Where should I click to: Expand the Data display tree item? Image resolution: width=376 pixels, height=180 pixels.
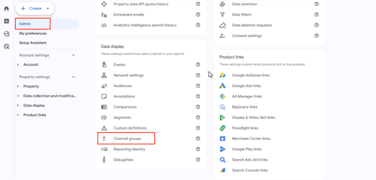[x=18, y=106]
